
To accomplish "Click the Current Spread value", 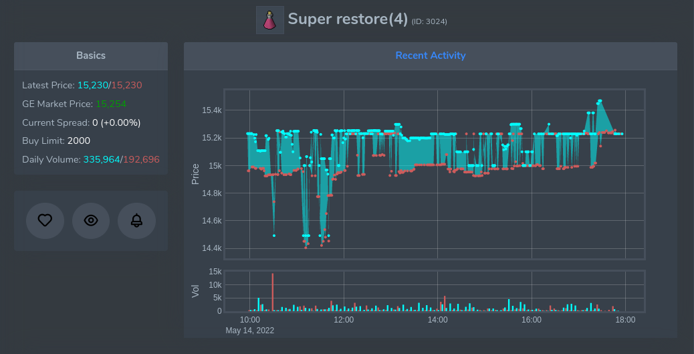I will coord(116,122).
